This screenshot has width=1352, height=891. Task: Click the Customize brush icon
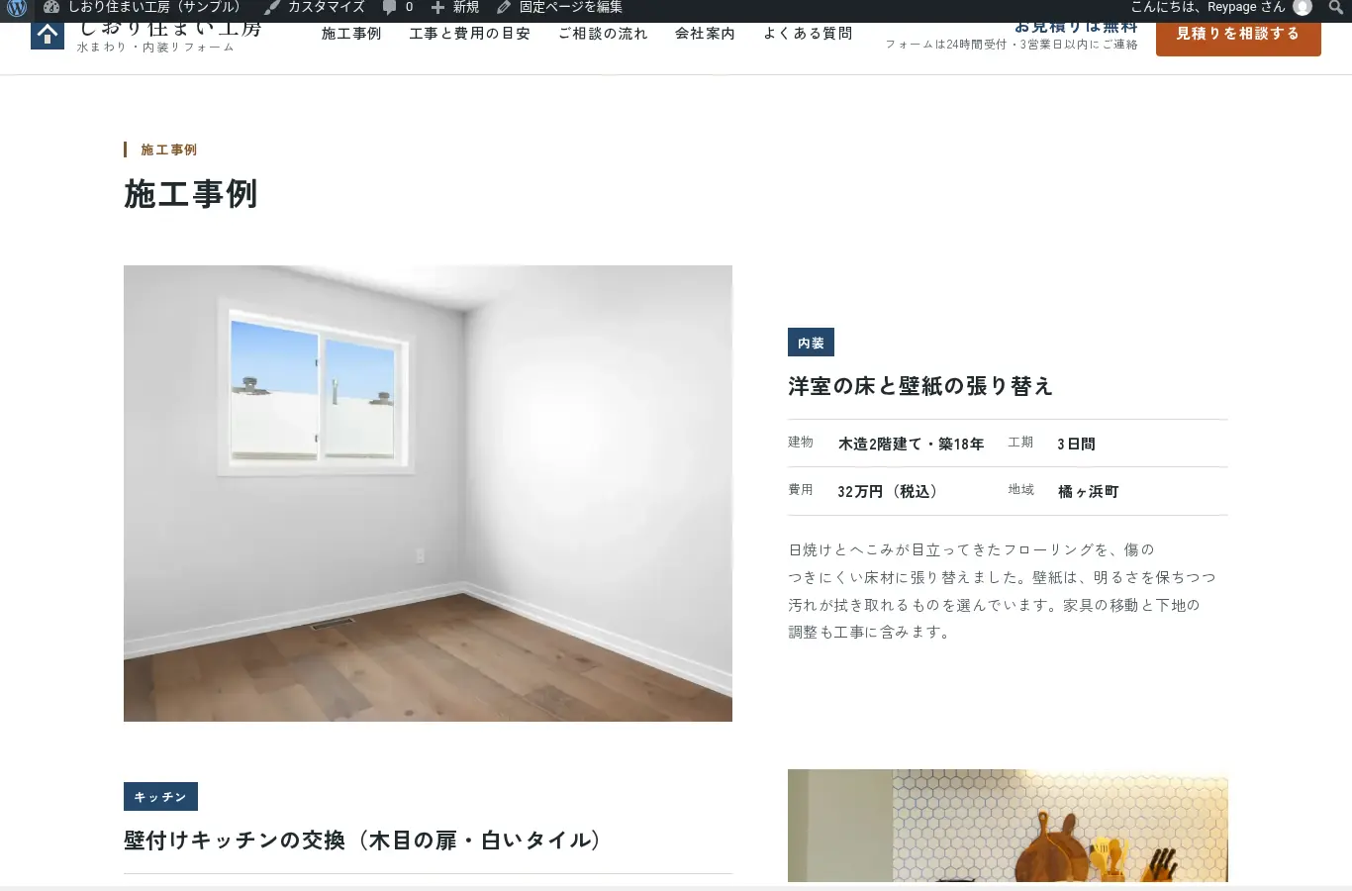(272, 7)
